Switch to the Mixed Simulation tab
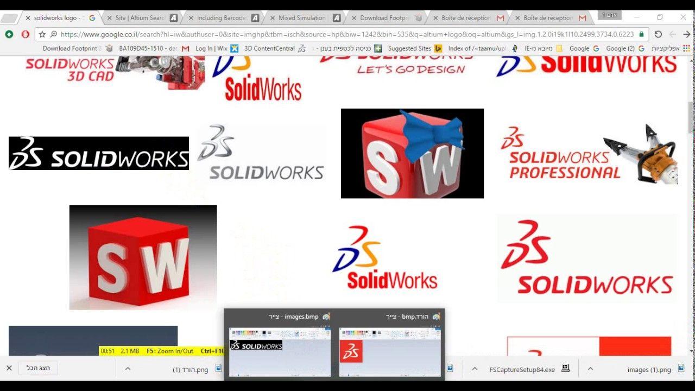Image resolution: width=695 pixels, height=391 pixels. click(x=304, y=18)
